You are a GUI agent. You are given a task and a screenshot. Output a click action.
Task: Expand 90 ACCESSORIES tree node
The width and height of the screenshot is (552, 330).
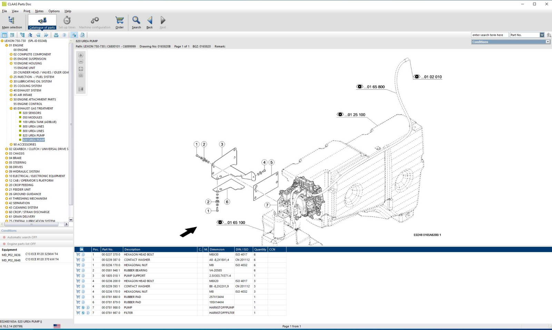click(11, 145)
